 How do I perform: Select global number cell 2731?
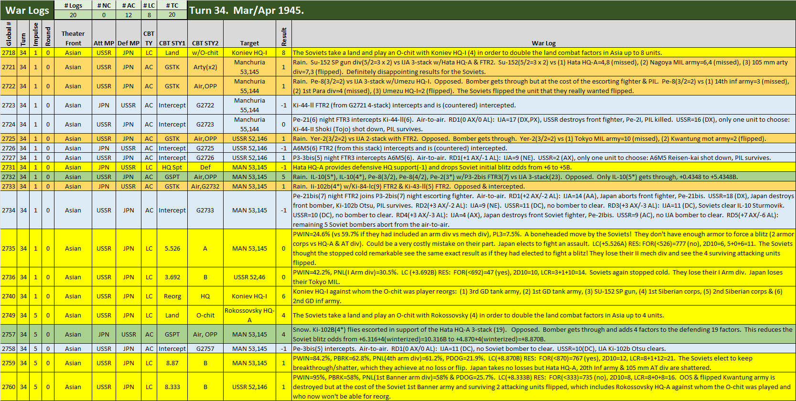[x=9, y=167]
